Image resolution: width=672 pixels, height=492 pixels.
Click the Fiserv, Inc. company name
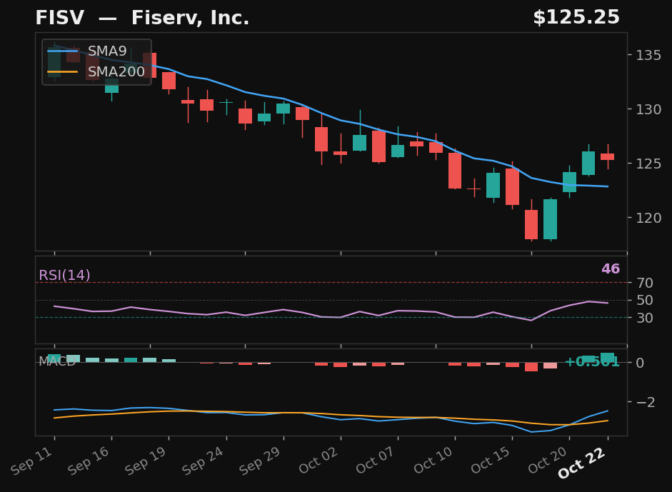click(x=190, y=18)
